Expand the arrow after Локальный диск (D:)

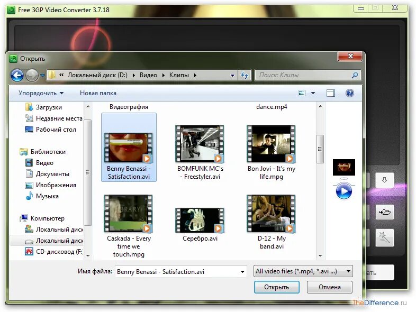click(133, 75)
